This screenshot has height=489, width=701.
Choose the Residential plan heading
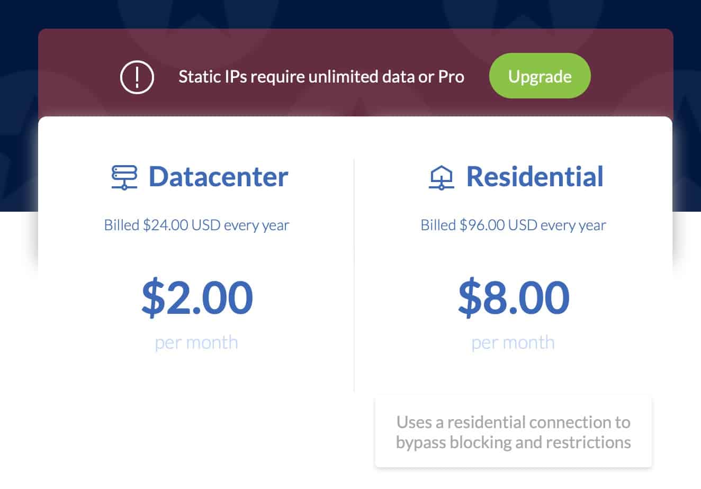click(535, 177)
